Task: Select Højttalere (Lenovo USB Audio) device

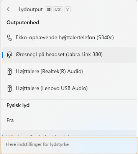Action: pyautogui.click(x=69, y=89)
